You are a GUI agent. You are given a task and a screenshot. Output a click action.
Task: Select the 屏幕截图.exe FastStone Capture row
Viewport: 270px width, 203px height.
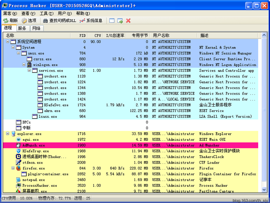[131, 191]
